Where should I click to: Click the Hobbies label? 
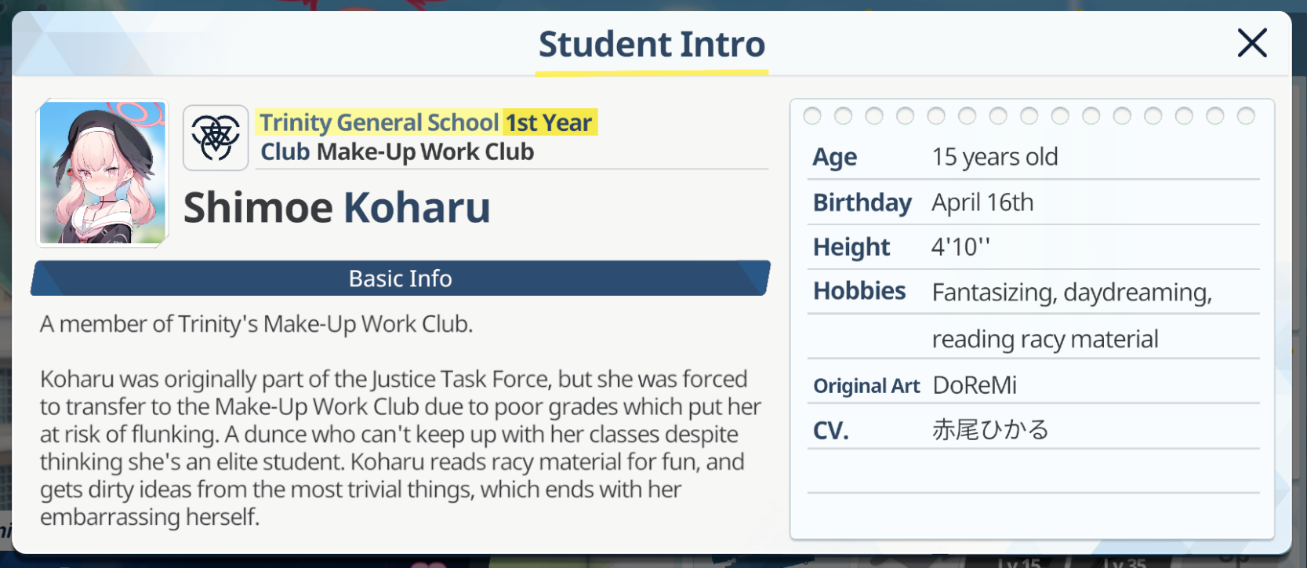(859, 291)
